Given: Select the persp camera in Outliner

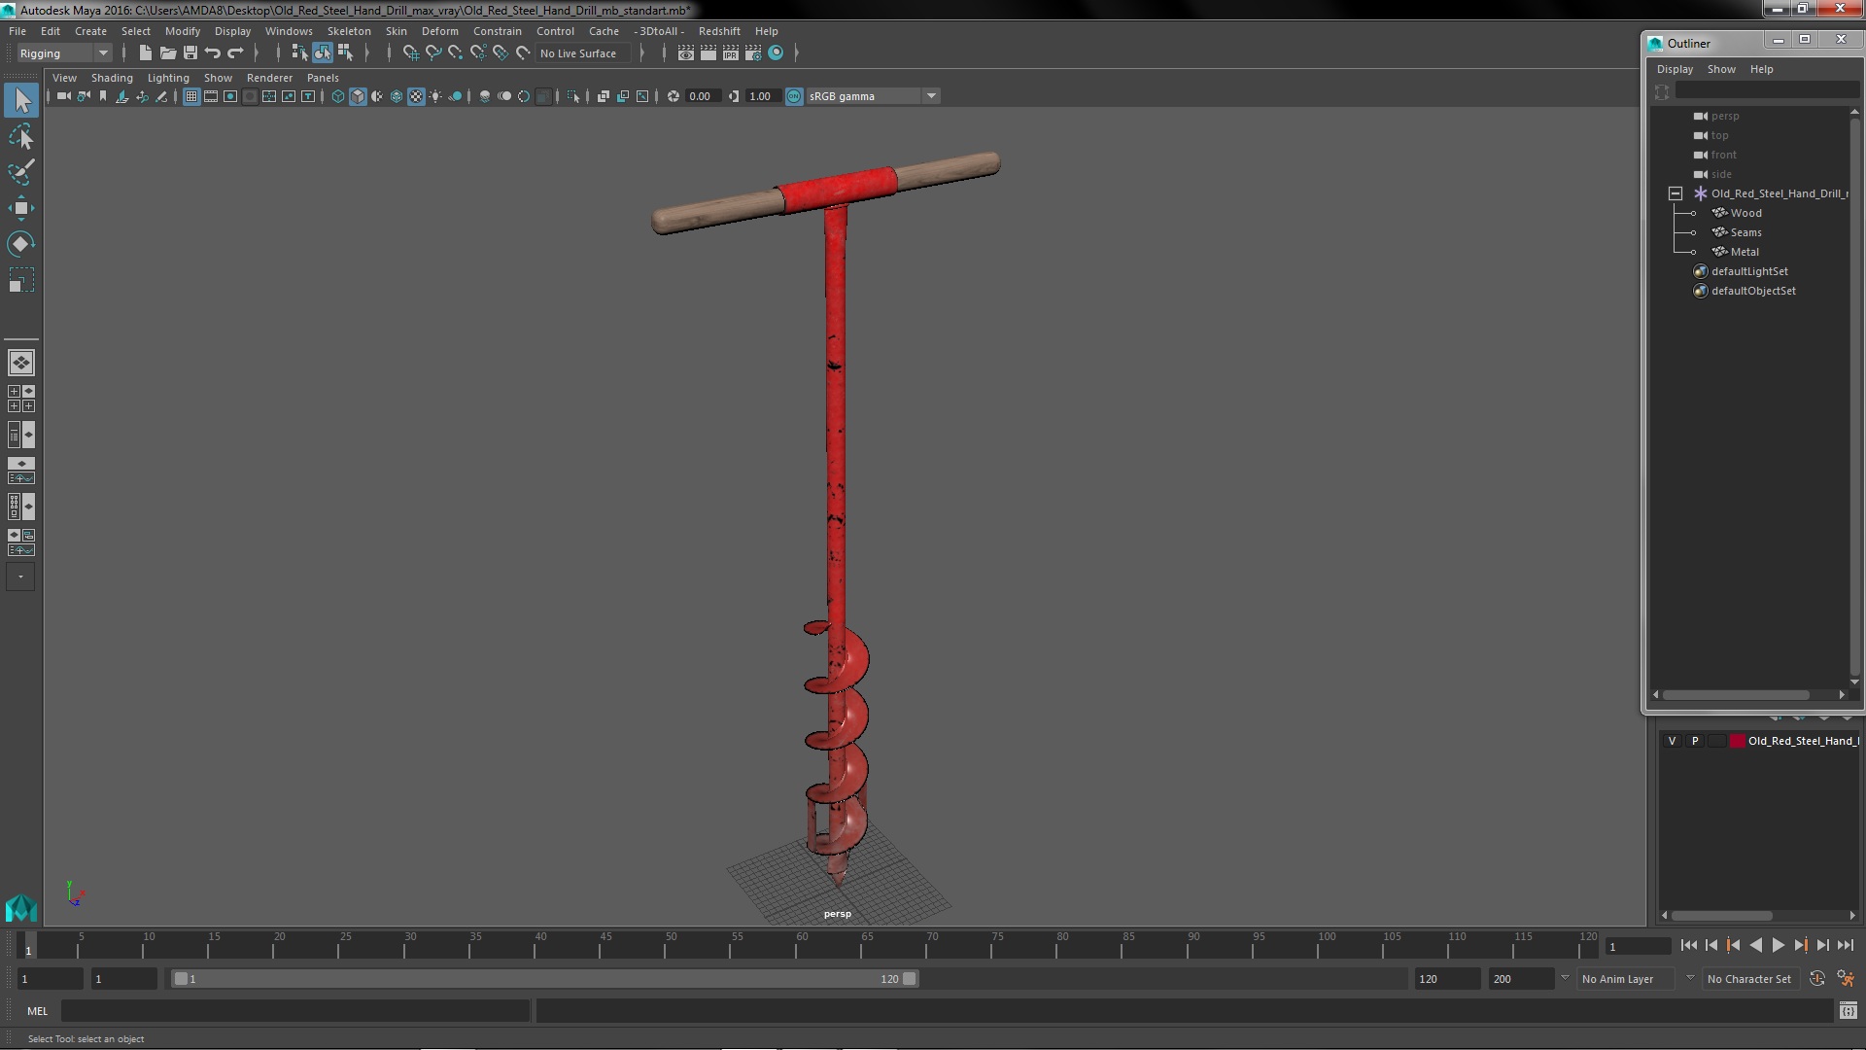Looking at the screenshot, I should (x=1725, y=116).
